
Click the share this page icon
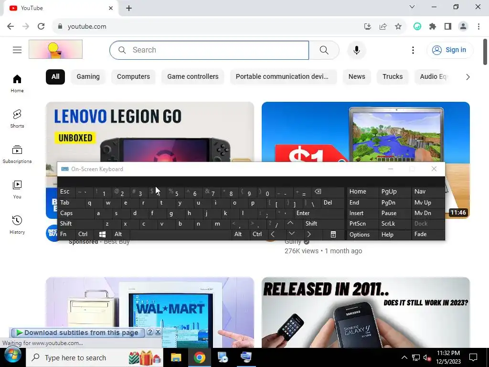[x=383, y=27]
